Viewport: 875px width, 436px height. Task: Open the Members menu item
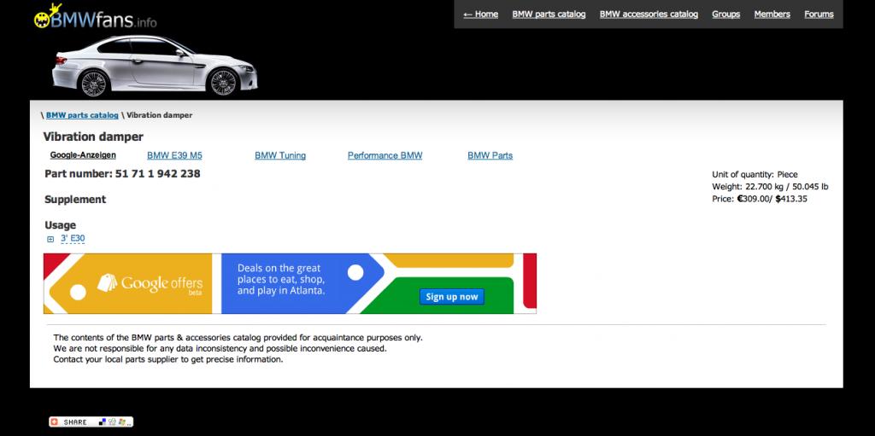coord(772,14)
